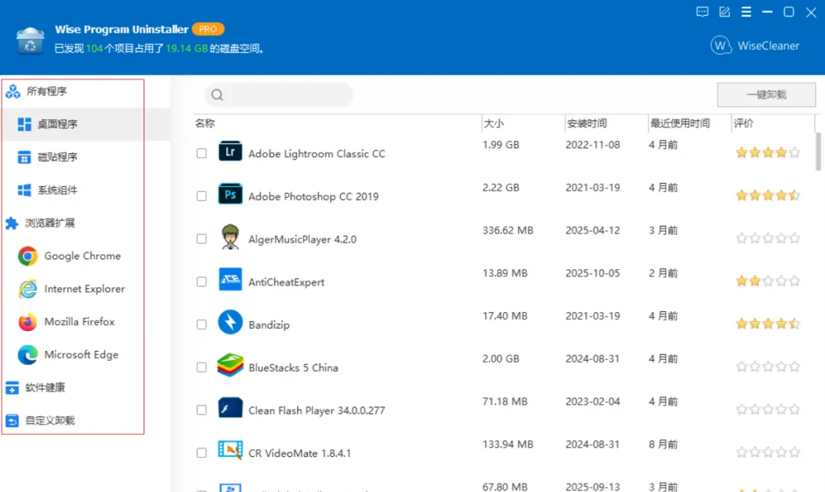Select the CR VideoMate 1.8.4.1 name

299,454
